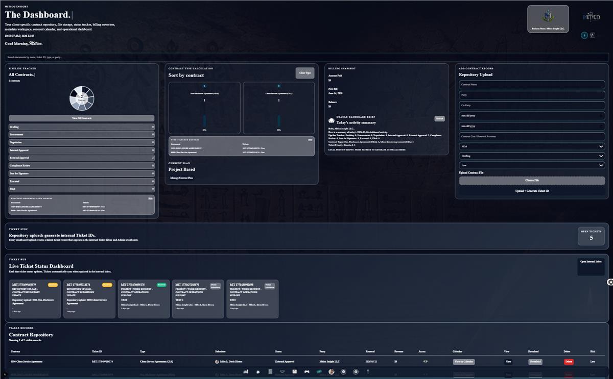Screen dimensions: 613x379
Task: Expand the External Approval pipeline stage row
Action: 82,158
